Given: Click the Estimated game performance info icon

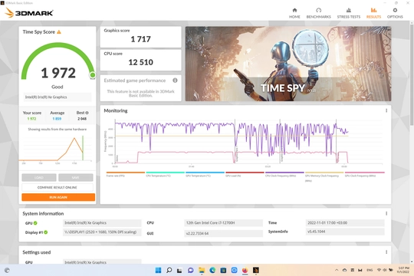Looking at the screenshot, I should 175,80.
